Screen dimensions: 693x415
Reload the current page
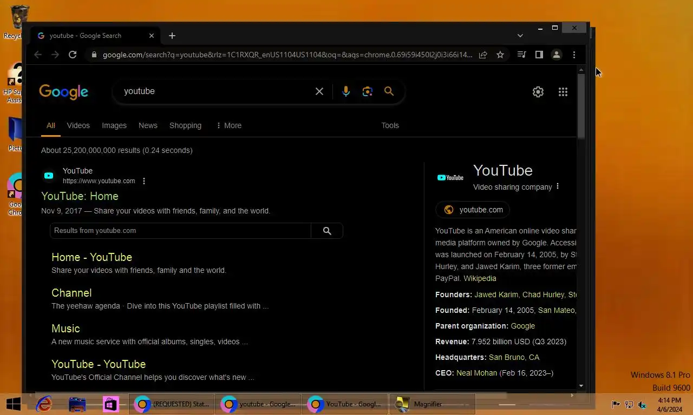(x=73, y=55)
